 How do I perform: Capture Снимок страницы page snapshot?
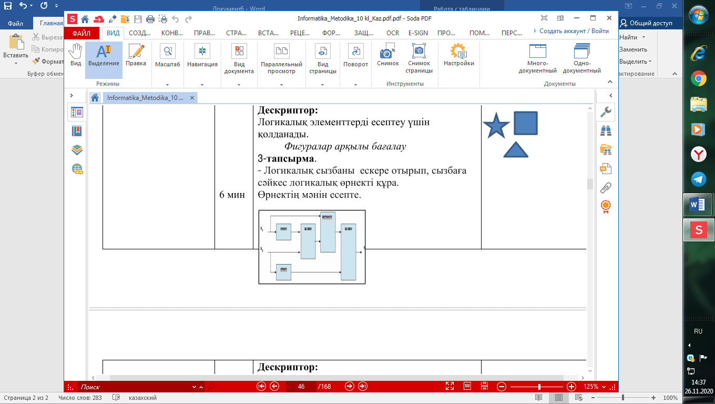pyautogui.click(x=420, y=59)
